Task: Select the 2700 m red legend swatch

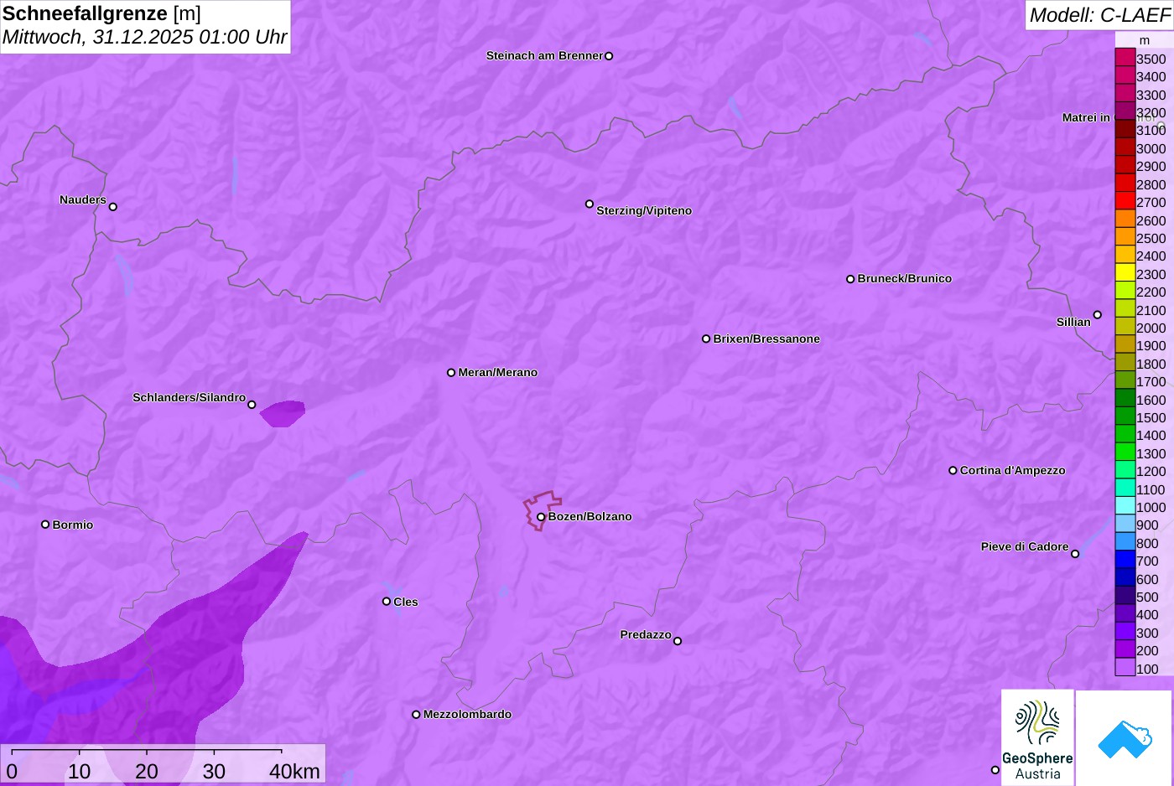Action: pos(1125,201)
